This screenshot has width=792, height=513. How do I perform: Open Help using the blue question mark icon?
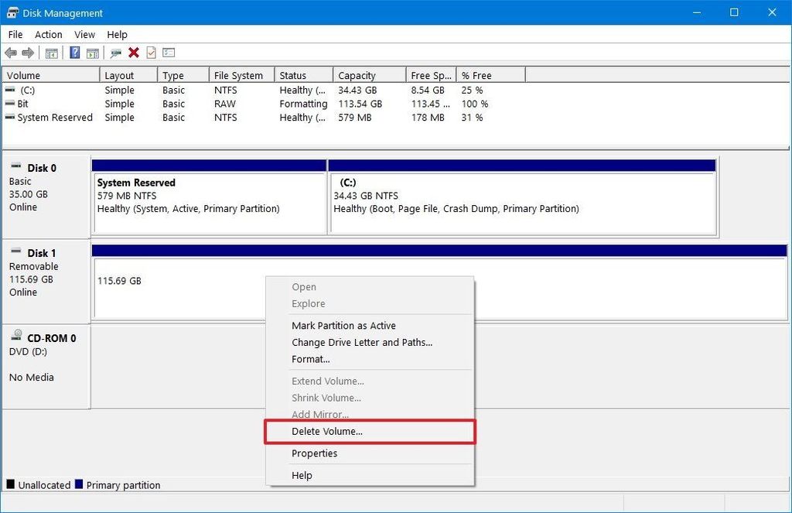coord(75,53)
